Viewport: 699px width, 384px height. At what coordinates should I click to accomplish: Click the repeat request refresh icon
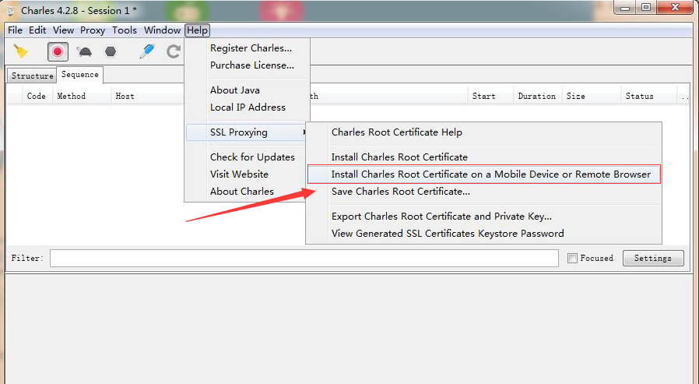click(174, 51)
